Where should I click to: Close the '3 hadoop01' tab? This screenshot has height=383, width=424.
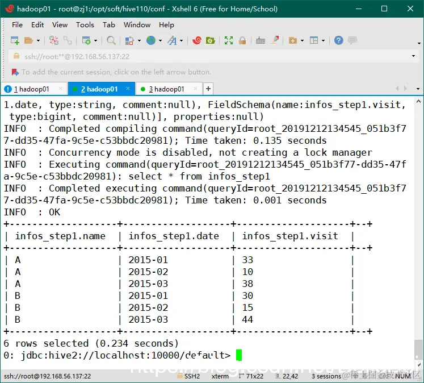click(x=195, y=89)
